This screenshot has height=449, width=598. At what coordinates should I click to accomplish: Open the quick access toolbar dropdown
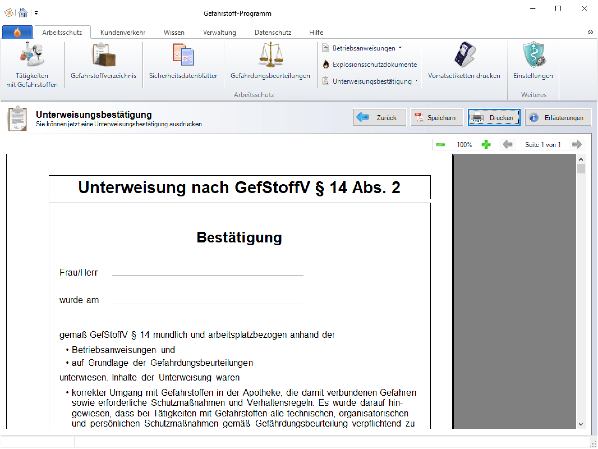(x=36, y=13)
